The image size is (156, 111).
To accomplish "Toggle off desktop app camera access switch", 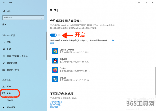I will coord(54,34).
